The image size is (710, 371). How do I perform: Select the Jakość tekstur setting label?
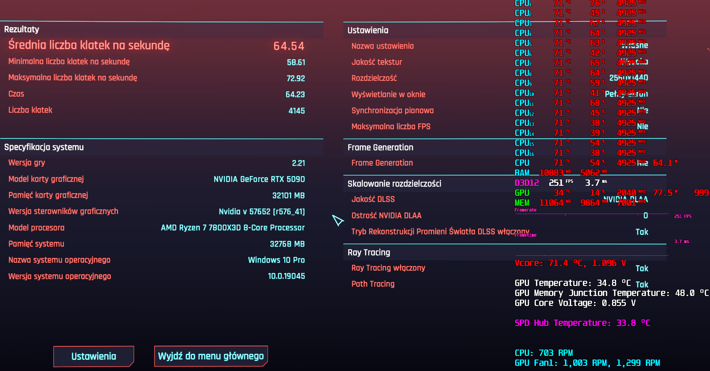[x=377, y=62]
